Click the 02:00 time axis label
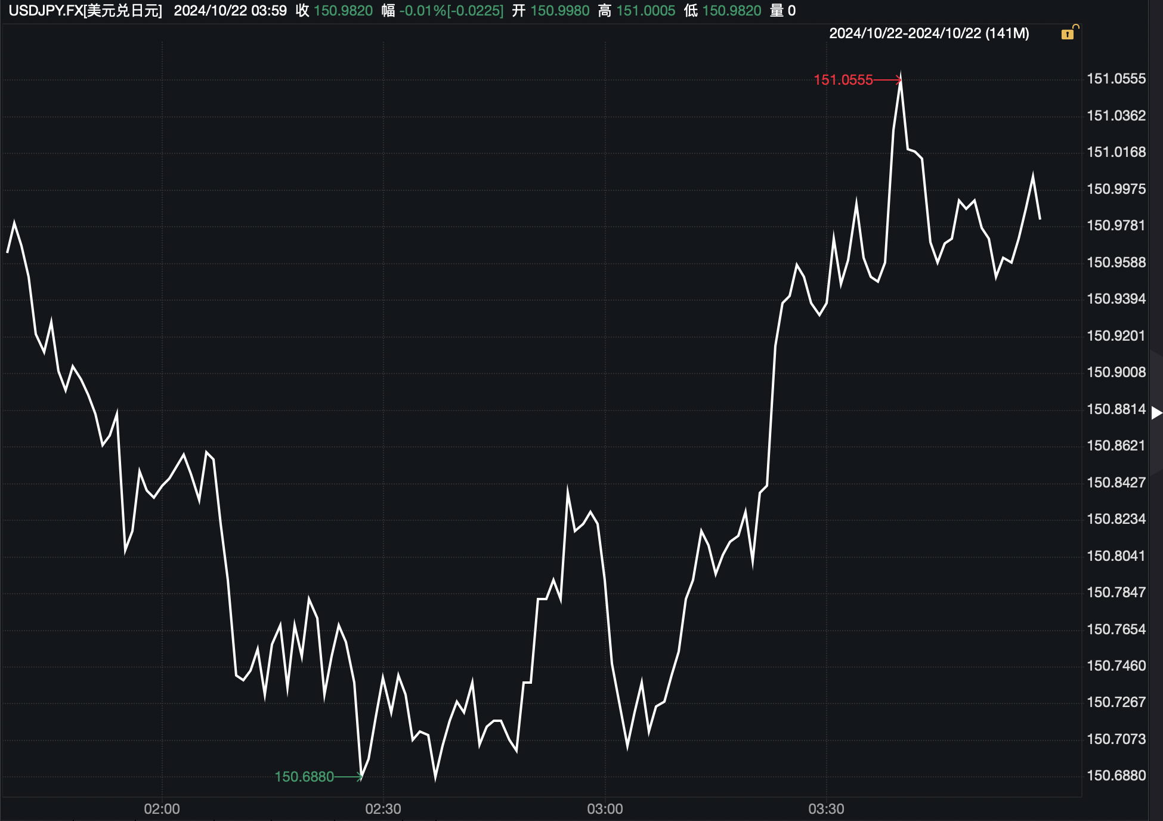 point(162,809)
